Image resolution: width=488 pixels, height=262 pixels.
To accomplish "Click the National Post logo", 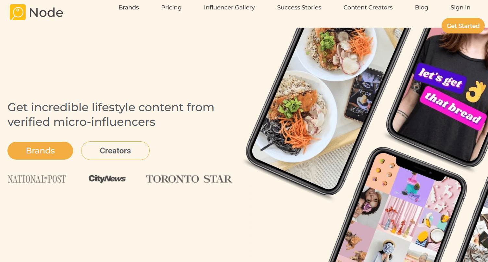I will click(x=37, y=179).
